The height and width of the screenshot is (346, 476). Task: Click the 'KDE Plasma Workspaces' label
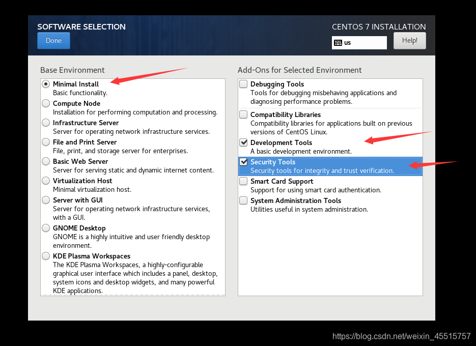click(x=92, y=256)
